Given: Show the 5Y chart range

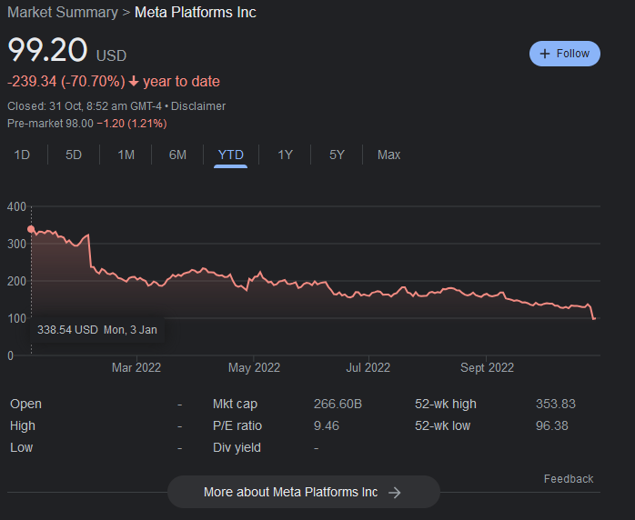Looking at the screenshot, I should point(337,155).
